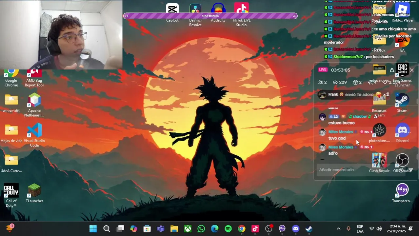Show hidden system tray icons
This screenshot has width=419, height=236.
click(x=339, y=229)
